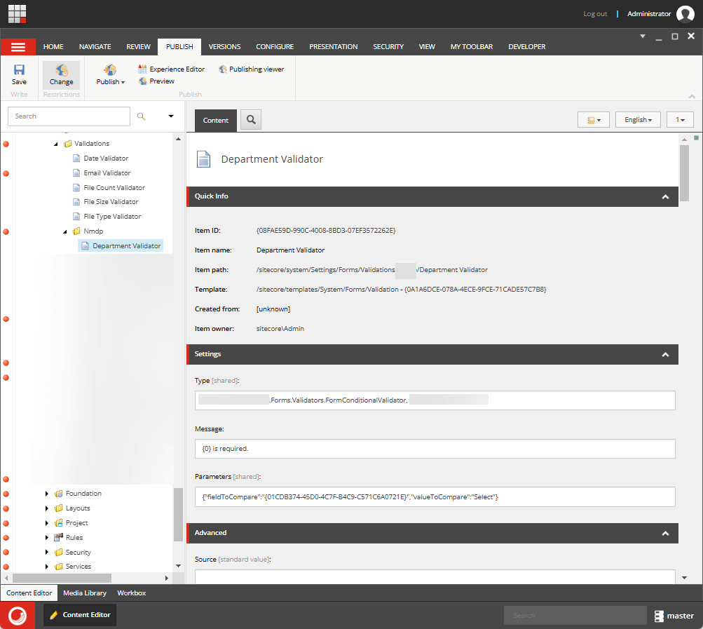Screen dimensions: 703x629
Task: Click the Log out link
Action: (594, 13)
